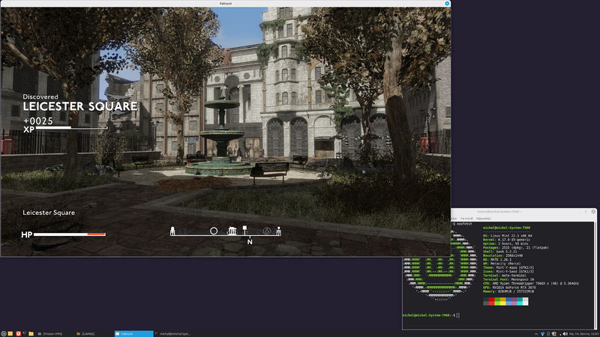This screenshot has height=337, width=600.
Task: Open the panel clock and date
Action: coord(584,334)
